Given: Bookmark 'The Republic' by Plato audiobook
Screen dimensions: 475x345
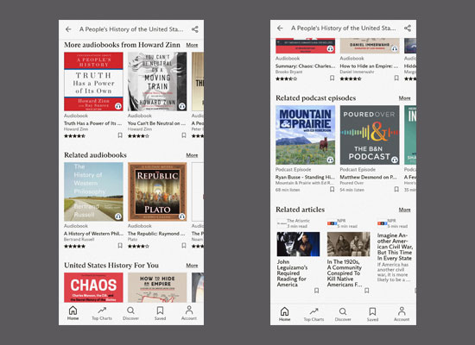Looking at the screenshot, I should point(184,246).
